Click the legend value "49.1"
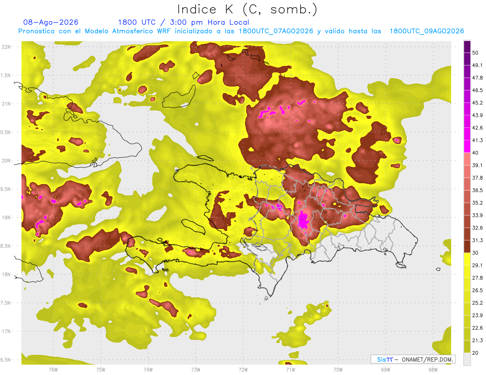The image size is (486, 375). coord(477,65)
